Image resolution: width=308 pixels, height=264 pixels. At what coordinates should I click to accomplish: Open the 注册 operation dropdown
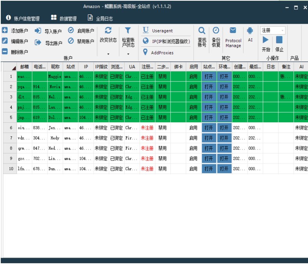(x=273, y=30)
